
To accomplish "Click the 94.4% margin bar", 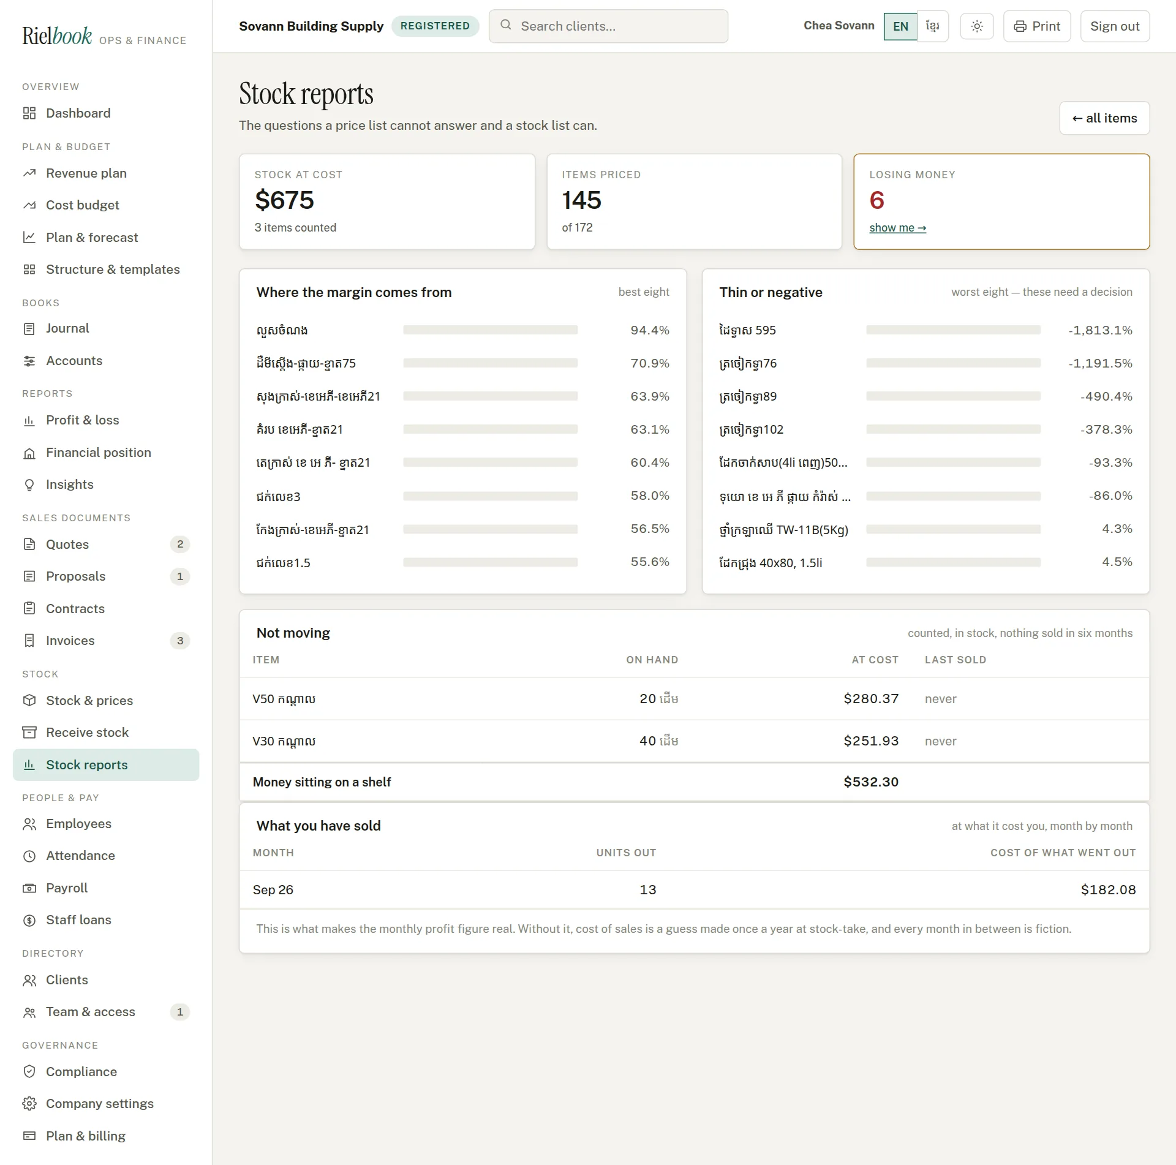I will coord(490,330).
